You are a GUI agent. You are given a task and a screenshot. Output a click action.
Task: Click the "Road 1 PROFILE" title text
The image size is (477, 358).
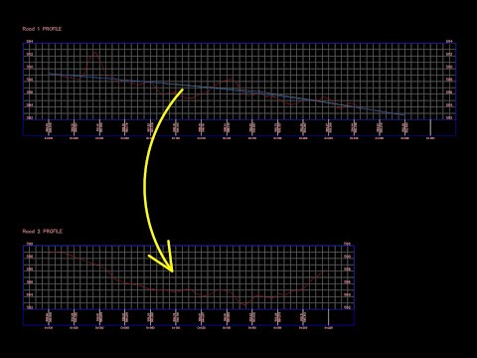tap(42, 29)
